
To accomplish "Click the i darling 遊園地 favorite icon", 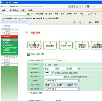I will (47, 18).
